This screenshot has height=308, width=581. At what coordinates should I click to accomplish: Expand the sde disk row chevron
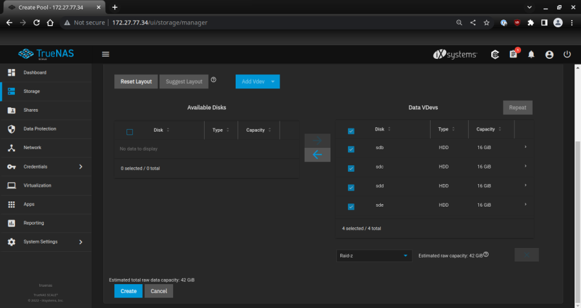click(x=525, y=205)
